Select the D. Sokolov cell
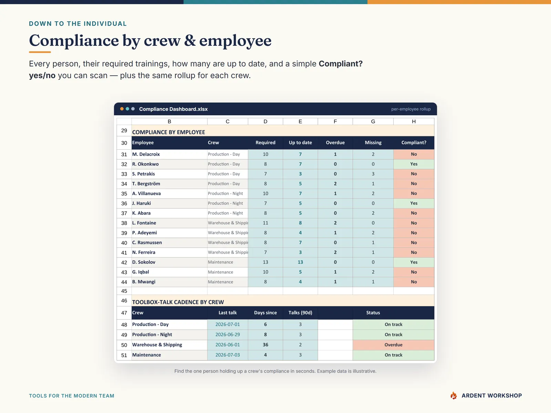 [169, 262]
